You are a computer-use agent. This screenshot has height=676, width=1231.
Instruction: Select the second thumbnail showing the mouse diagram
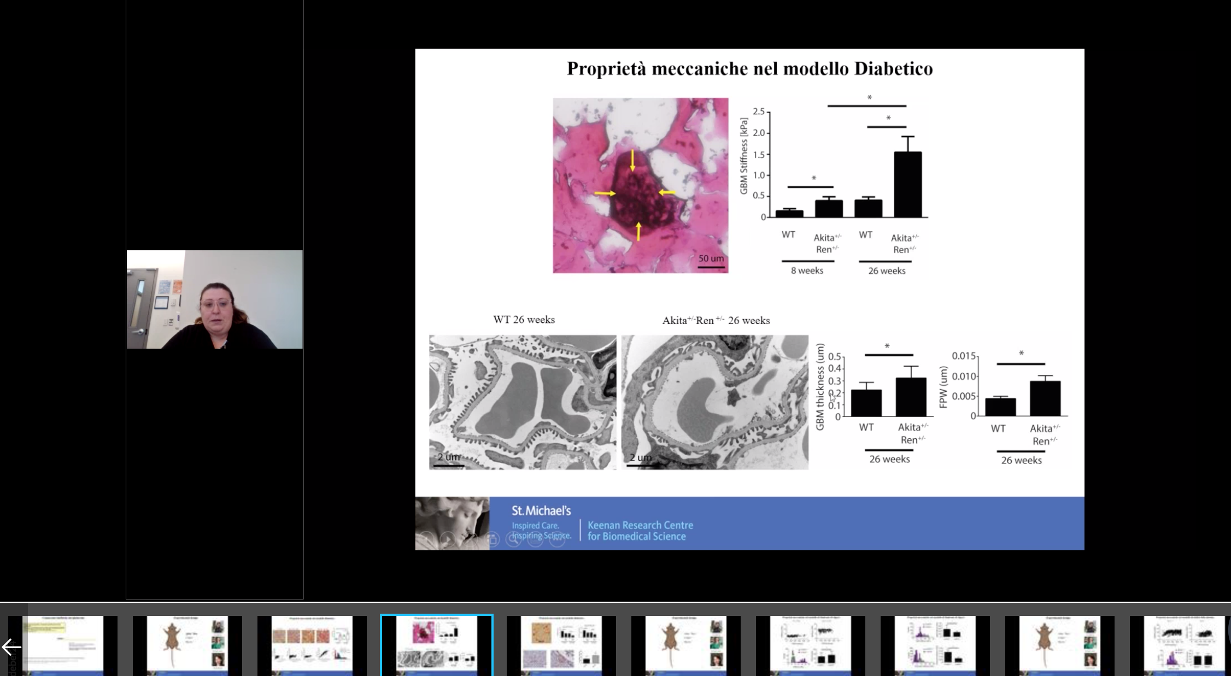(187, 645)
